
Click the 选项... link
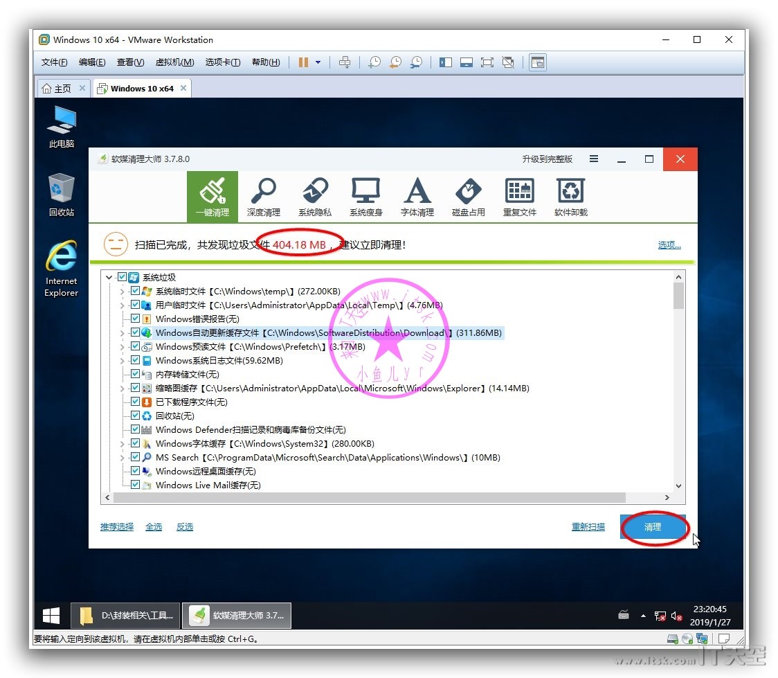coord(669,244)
